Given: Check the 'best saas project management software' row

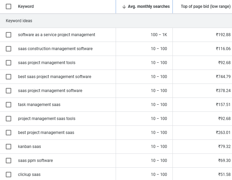Looking at the screenshot, I should [x=9, y=77].
